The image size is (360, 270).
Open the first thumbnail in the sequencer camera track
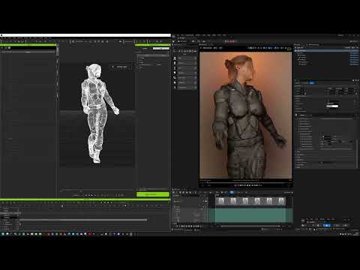(221, 201)
